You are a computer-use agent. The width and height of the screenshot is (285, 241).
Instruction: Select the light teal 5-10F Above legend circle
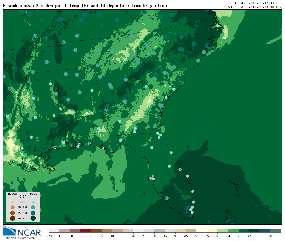click(x=33, y=202)
